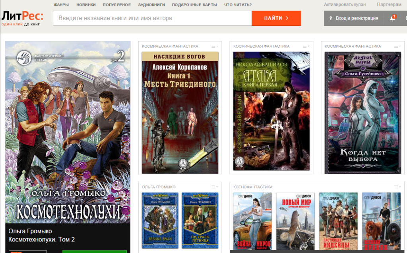Open the Новый мир book by Дивов

(295, 220)
